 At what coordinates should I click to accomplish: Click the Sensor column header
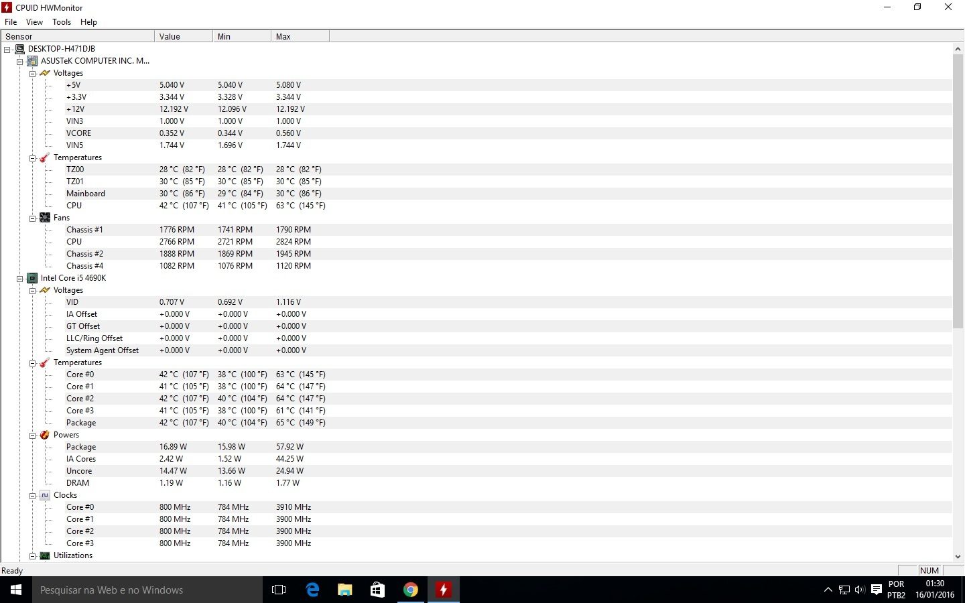click(x=78, y=36)
